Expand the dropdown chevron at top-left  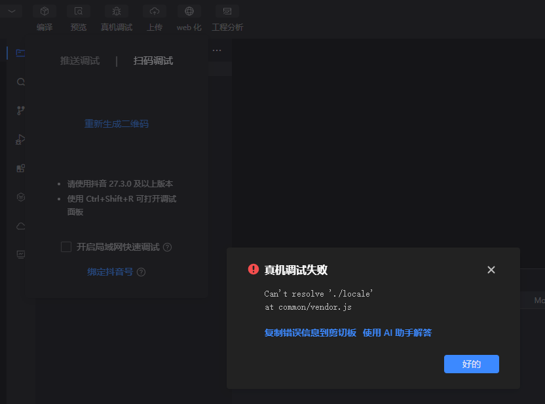point(12,10)
